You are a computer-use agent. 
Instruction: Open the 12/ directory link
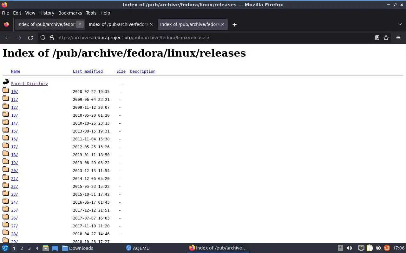click(15, 108)
